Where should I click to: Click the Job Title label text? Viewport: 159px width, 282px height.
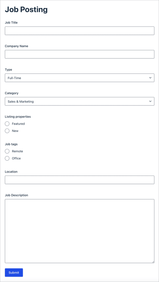(11, 23)
